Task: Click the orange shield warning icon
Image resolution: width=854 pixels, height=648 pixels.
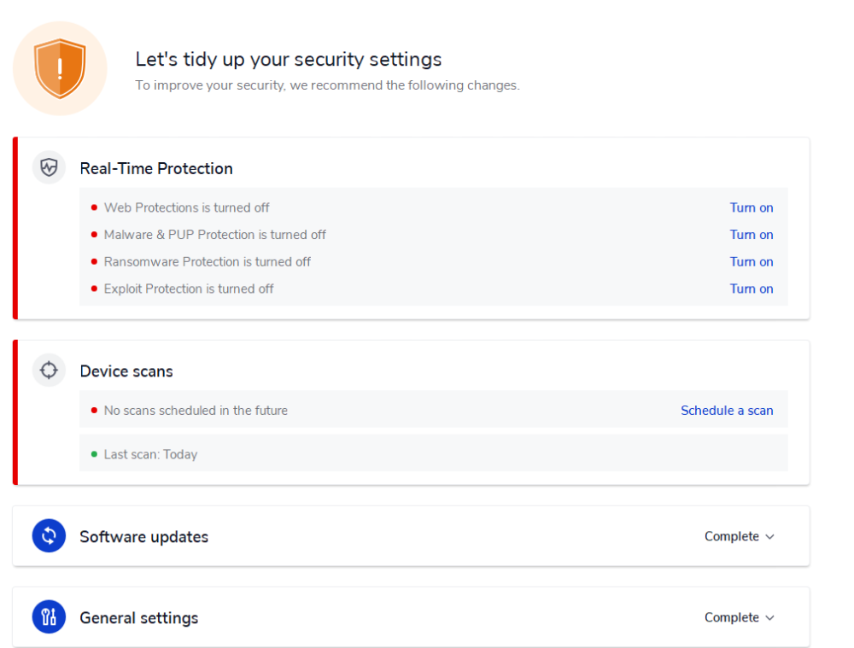Action: 60,68
